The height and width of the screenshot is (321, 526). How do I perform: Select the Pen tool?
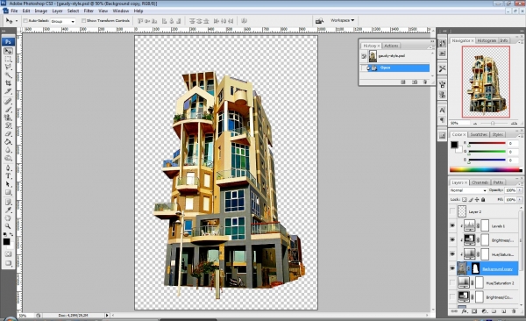click(x=8, y=168)
